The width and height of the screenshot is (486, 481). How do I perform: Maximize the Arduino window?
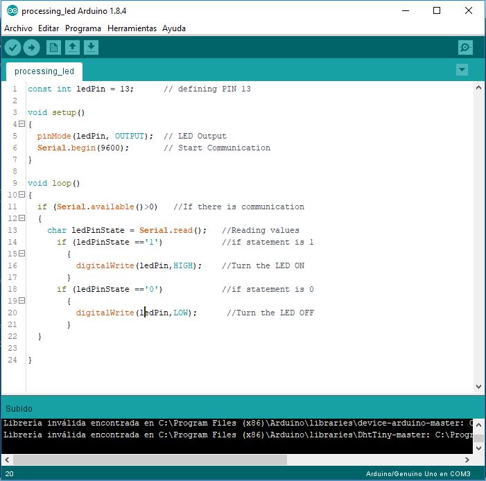tap(436, 11)
